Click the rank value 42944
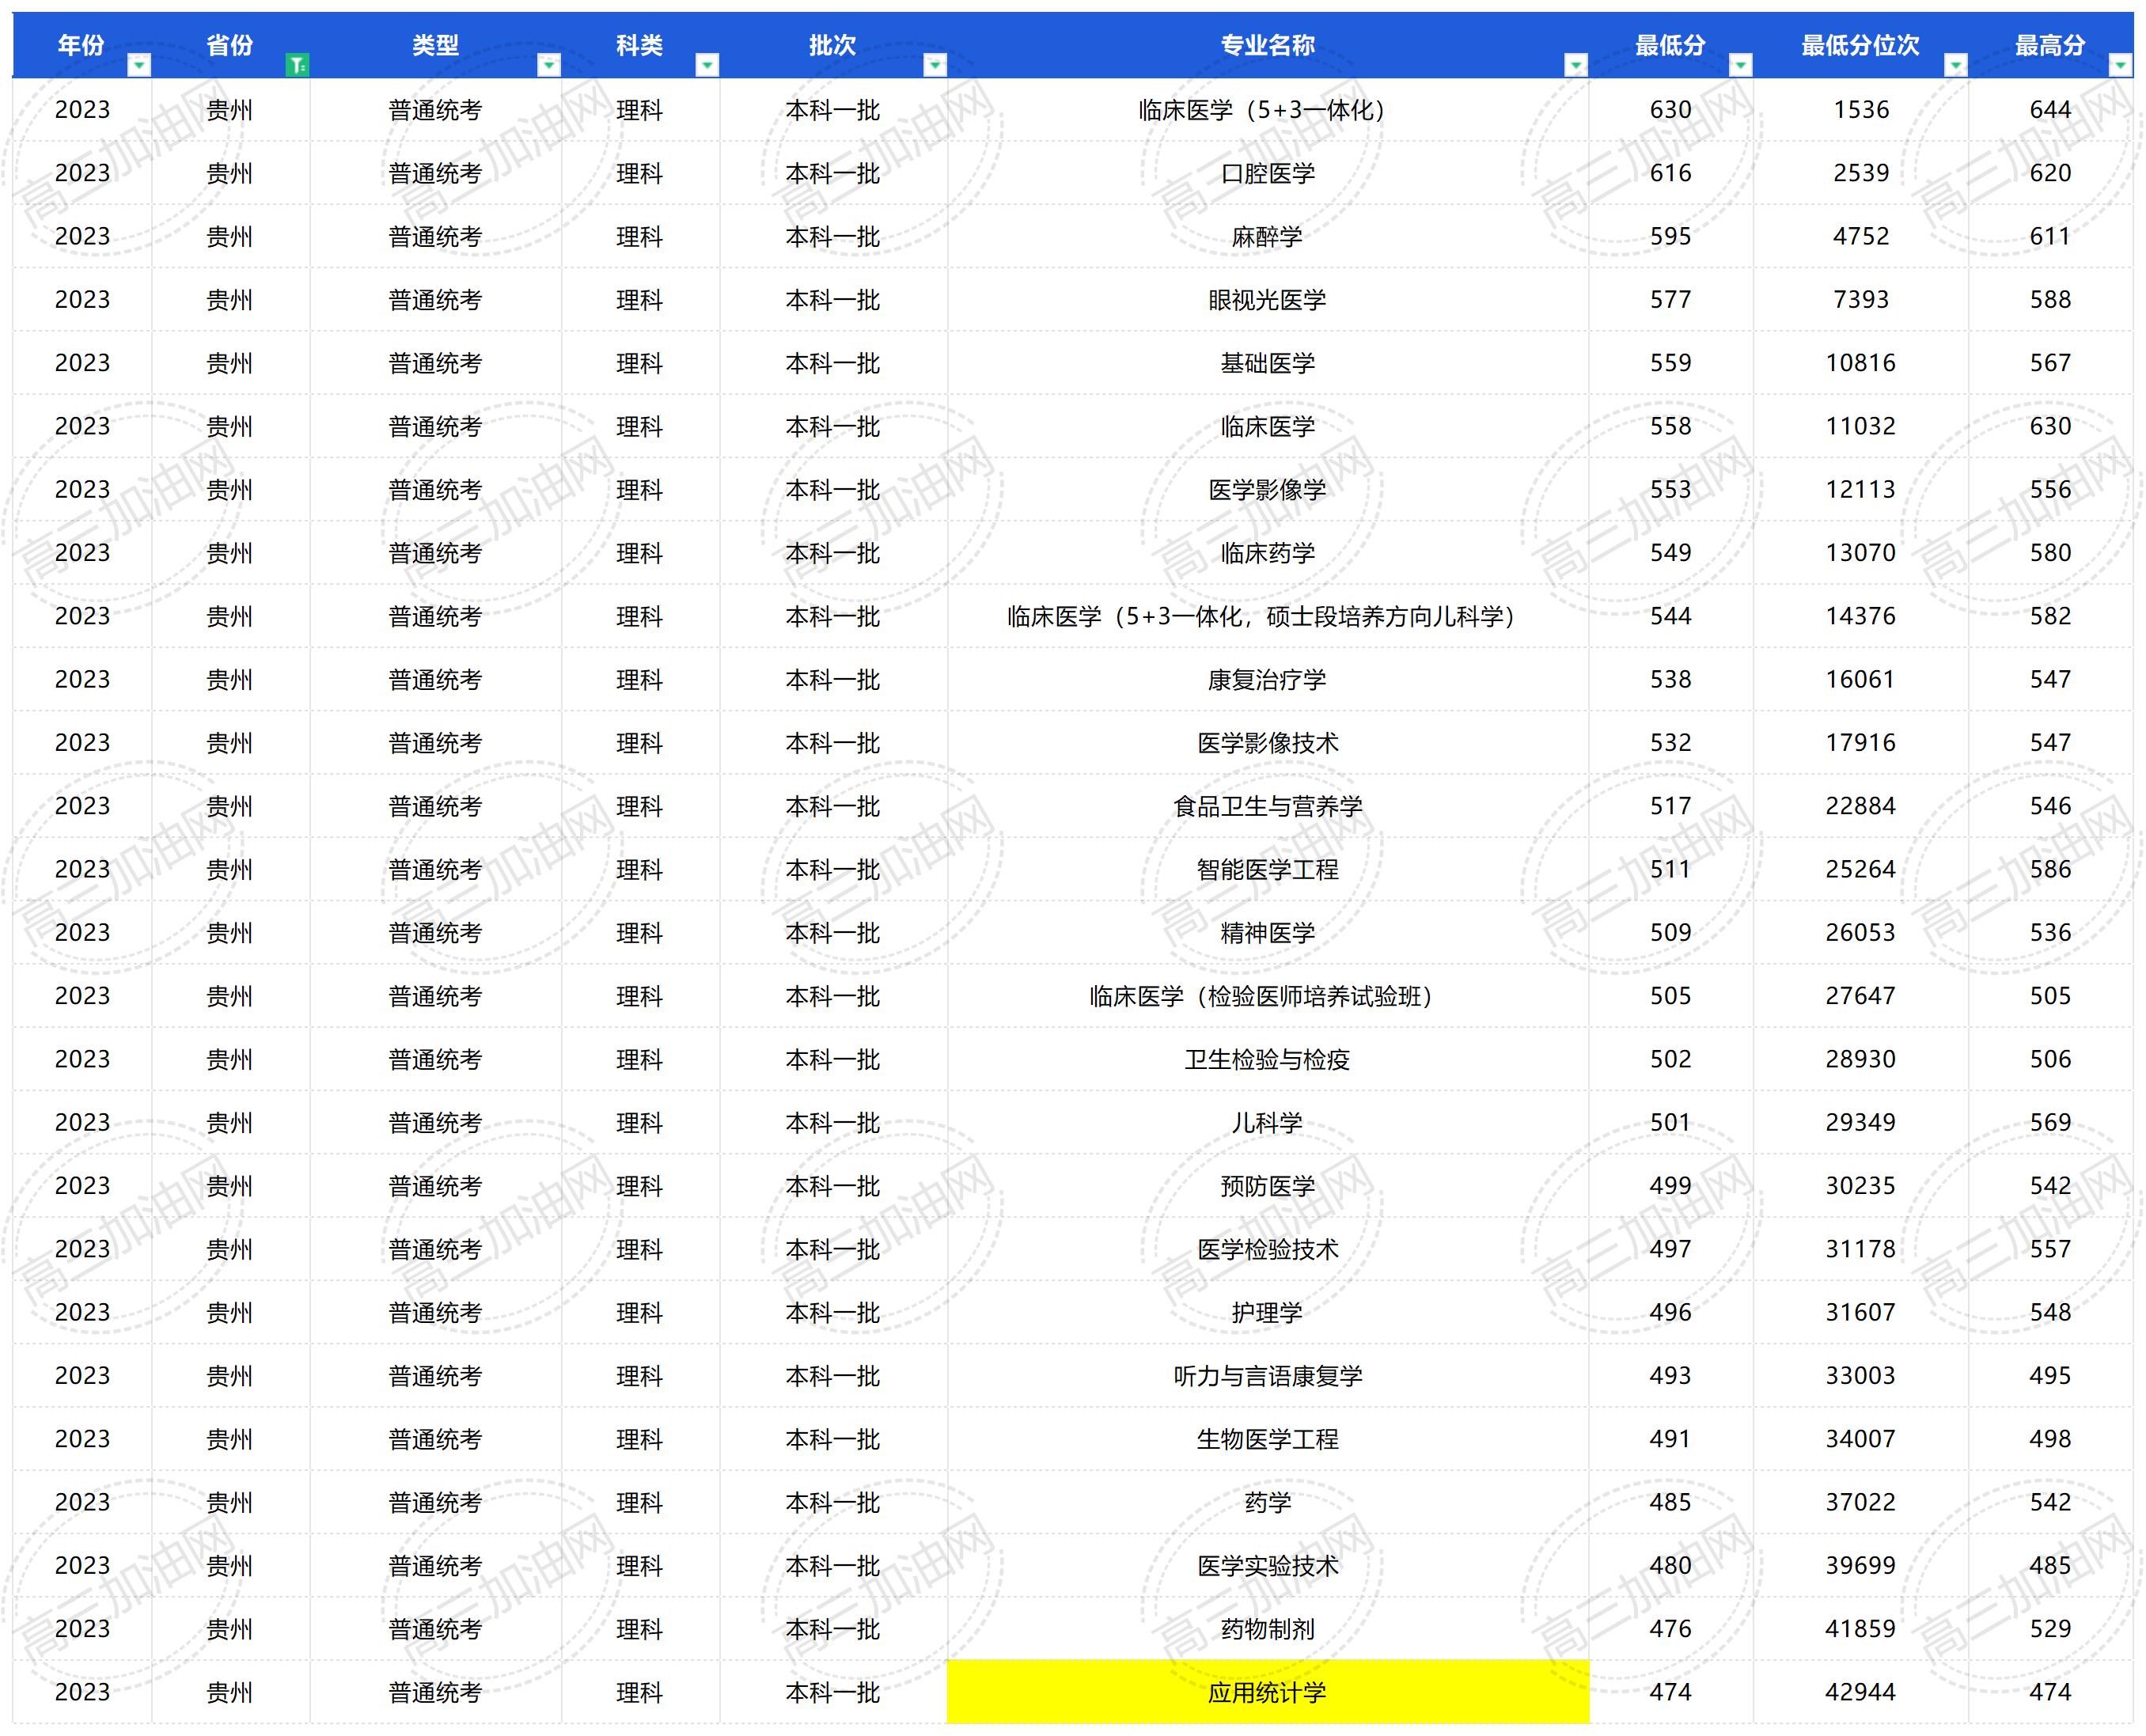Viewport: 2146px width, 1736px height. [x=1861, y=1692]
